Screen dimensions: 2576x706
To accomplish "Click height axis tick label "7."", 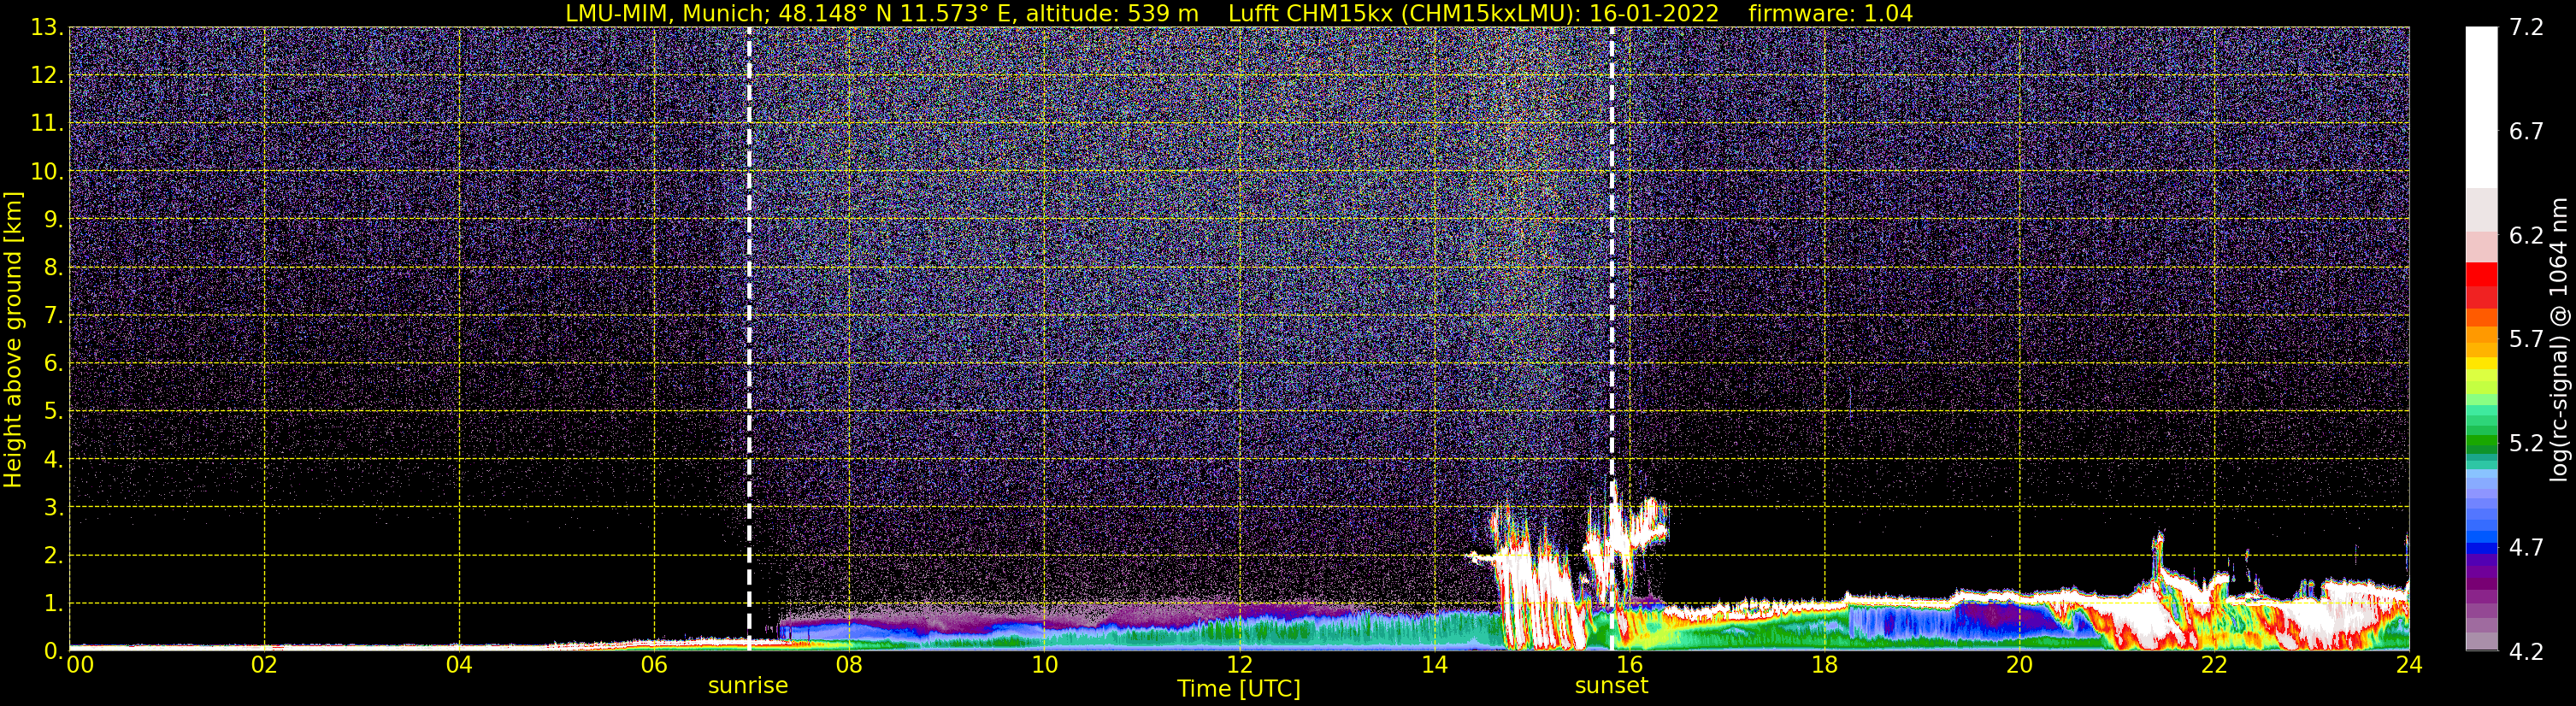I will (53, 315).
